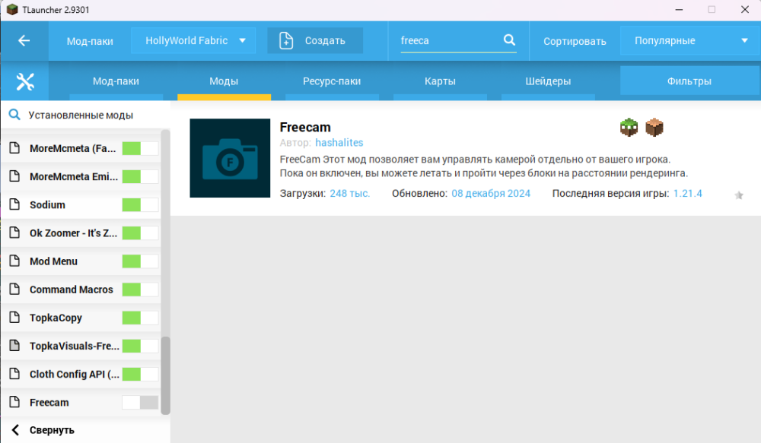Click the magnifier icon beside Установленные моды

pos(14,115)
